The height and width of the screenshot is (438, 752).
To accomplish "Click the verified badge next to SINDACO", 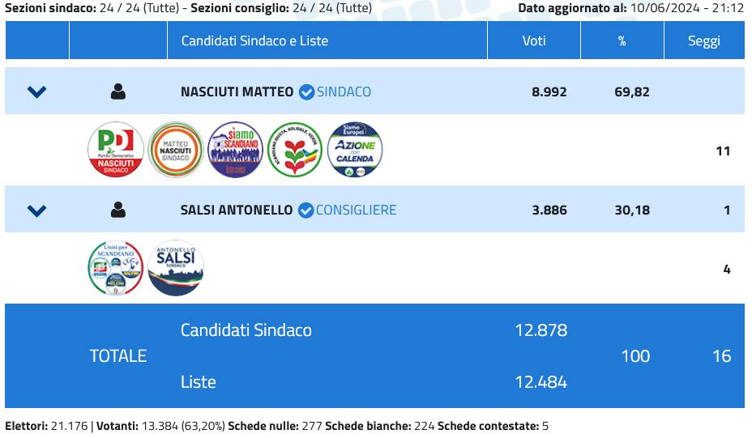I will coord(306,91).
